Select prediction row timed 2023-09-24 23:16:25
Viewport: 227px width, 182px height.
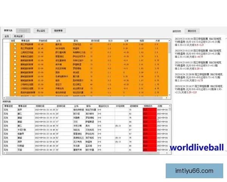pos(86,110)
